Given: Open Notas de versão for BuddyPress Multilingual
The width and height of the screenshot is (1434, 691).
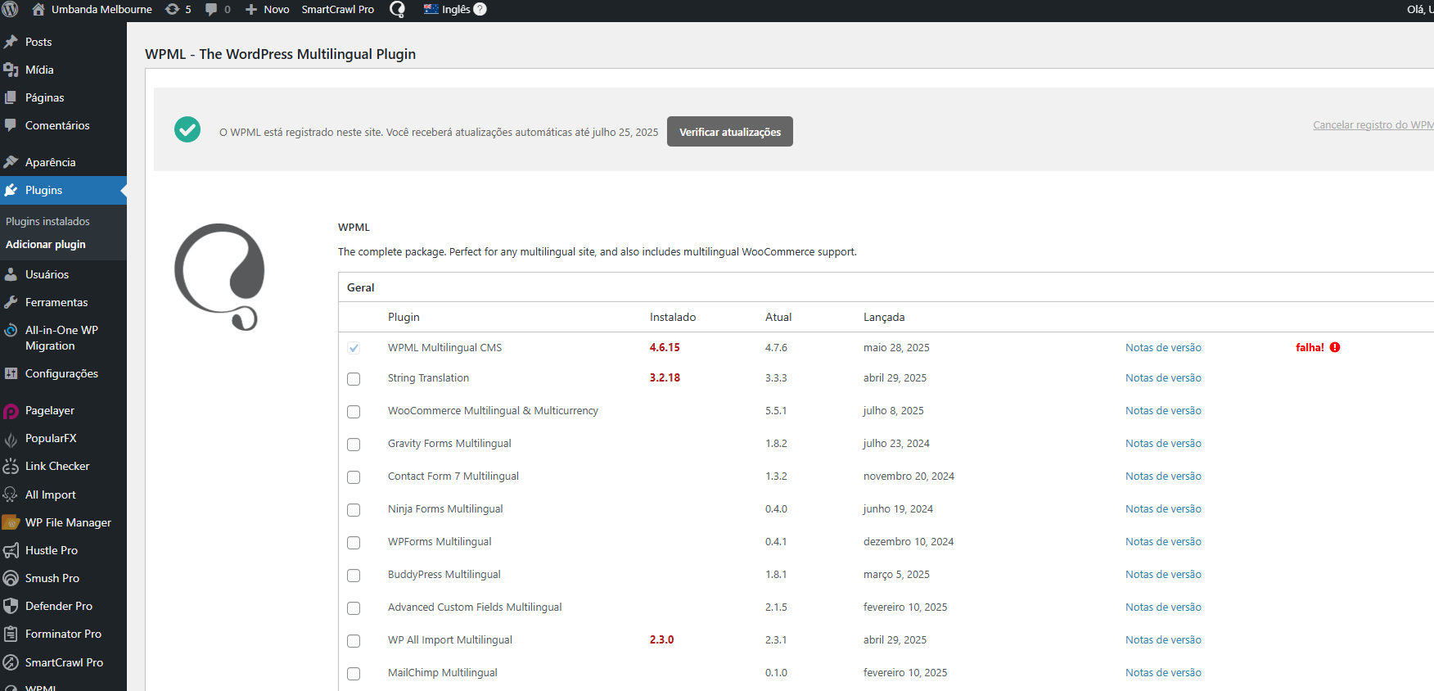Looking at the screenshot, I should point(1163,574).
